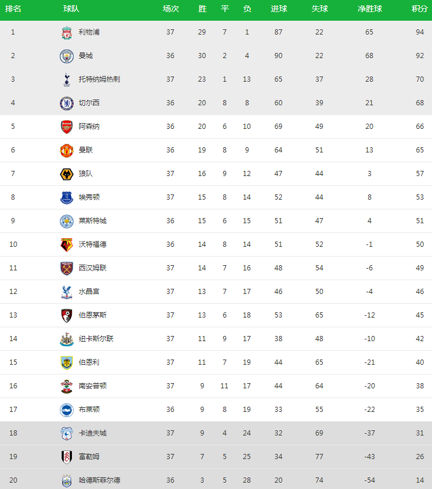432x489 pixels.
Task: Click the Crystal Palace crest icon
Action: (x=67, y=292)
